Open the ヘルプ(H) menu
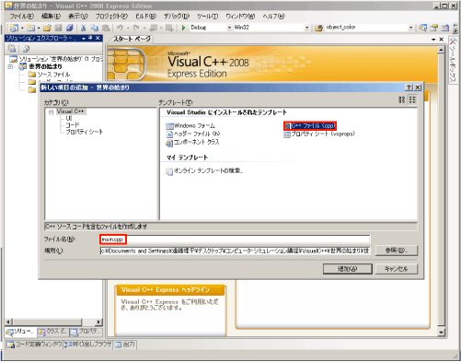The height and width of the screenshot is (362, 461). click(x=273, y=17)
